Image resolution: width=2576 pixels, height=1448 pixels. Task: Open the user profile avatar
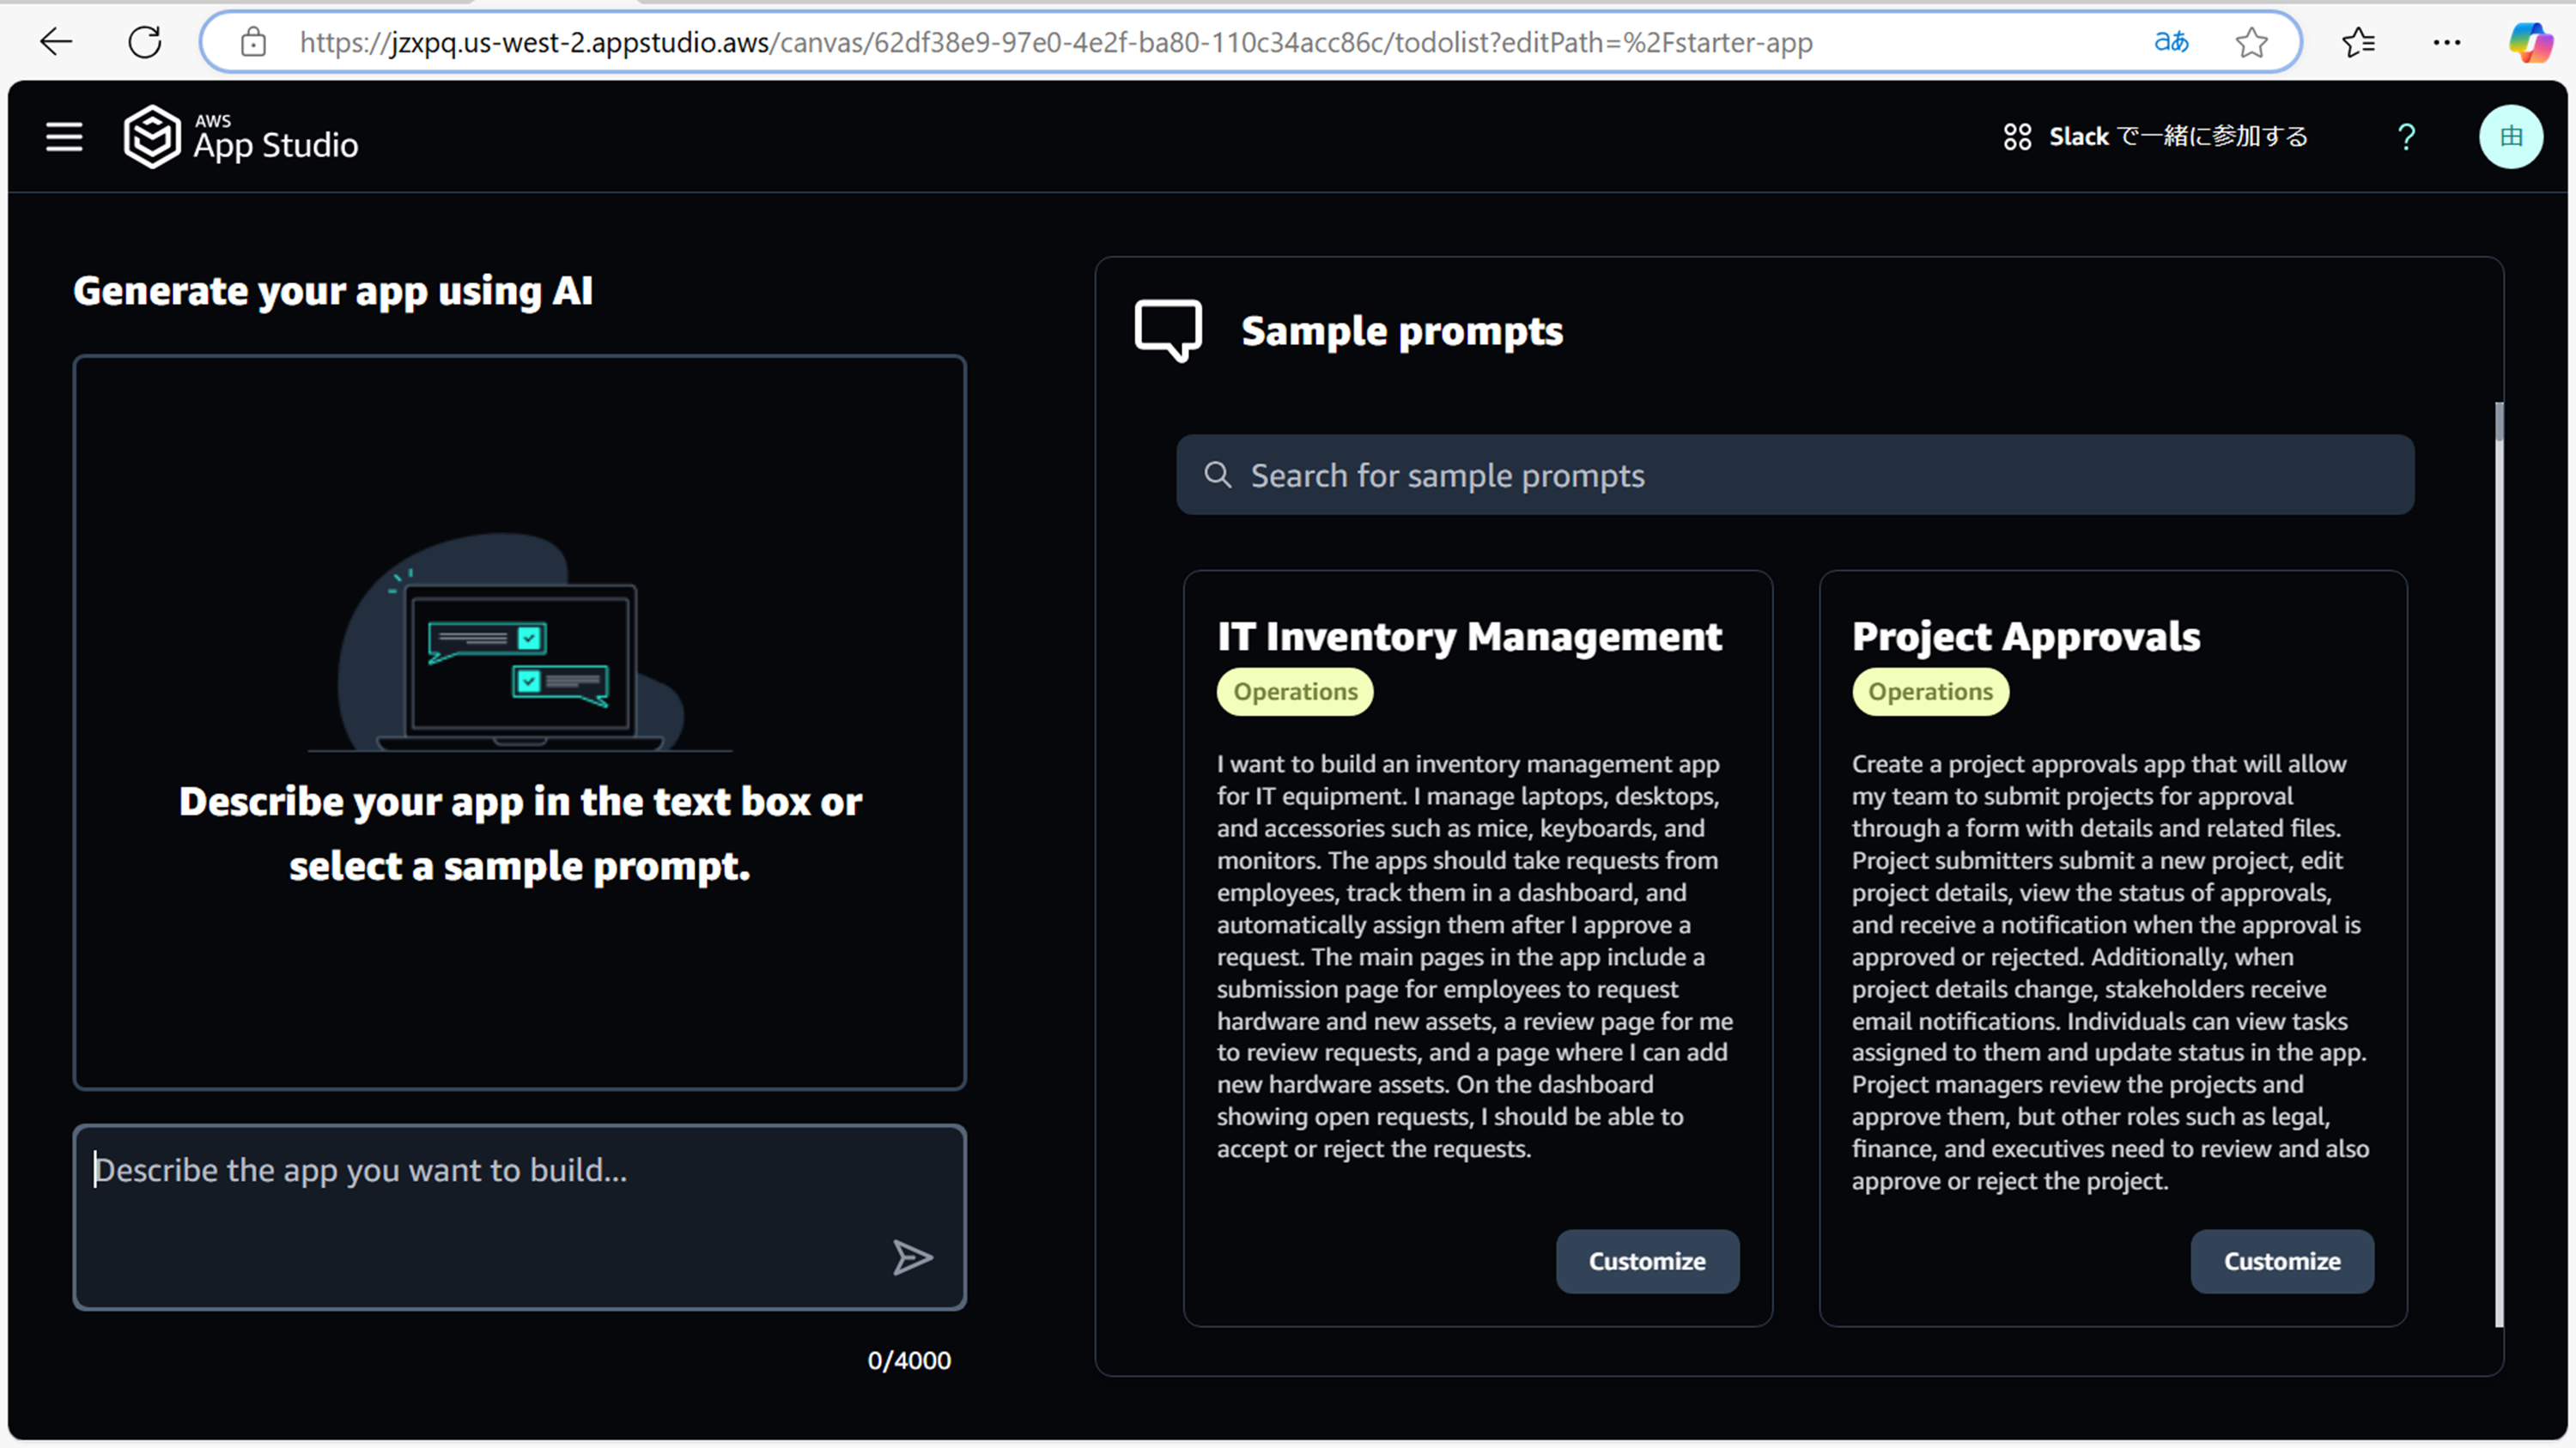2510,137
